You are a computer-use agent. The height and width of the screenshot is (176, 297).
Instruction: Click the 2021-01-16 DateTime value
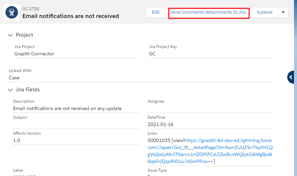pos(160,124)
